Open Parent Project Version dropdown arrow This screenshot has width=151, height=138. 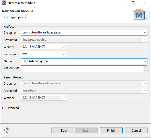[64, 98]
